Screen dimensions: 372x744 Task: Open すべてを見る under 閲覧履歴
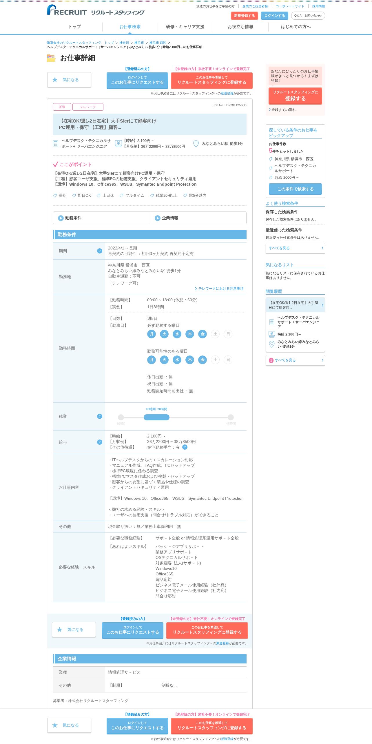click(295, 360)
